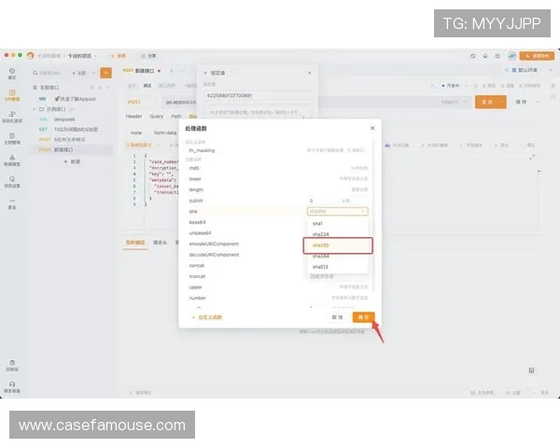Open the sha algorithm dropdown

point(337,212)
